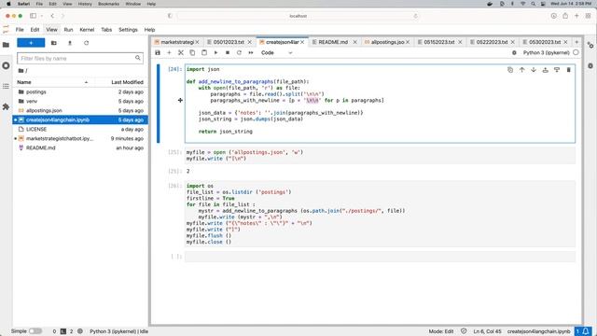Run the selected cell with the play icon
The width and height of the screenshot is (597, 336).
coord(215,52)
